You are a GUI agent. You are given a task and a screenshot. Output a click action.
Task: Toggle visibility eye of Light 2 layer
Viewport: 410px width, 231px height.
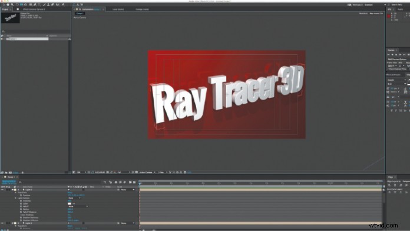point(2,190)
